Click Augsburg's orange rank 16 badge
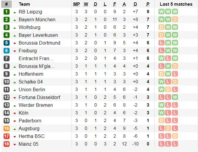Viewport: 198px width, 152px height. click(x=7, y=129)
